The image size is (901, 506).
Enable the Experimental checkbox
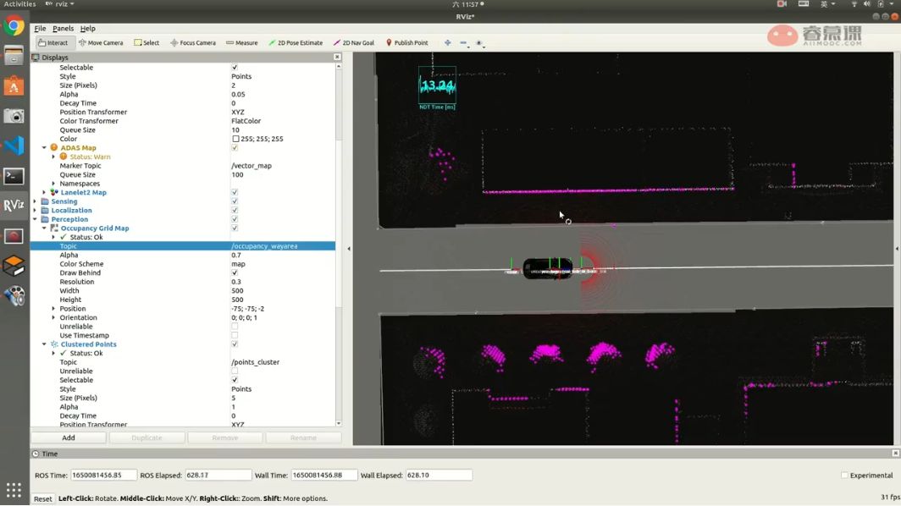tap(844, 476)
